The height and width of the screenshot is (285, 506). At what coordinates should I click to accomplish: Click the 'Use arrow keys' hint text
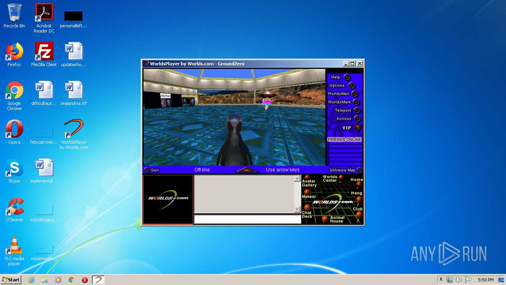tap(283, 170)
